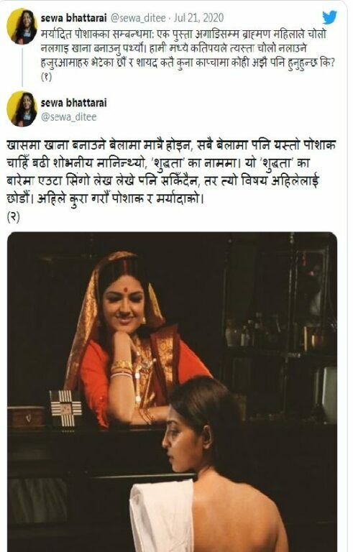The image size is (353, 552).
Task: Click sewa bhattarai's name in the second tweet
Action: tap(73, 103)
